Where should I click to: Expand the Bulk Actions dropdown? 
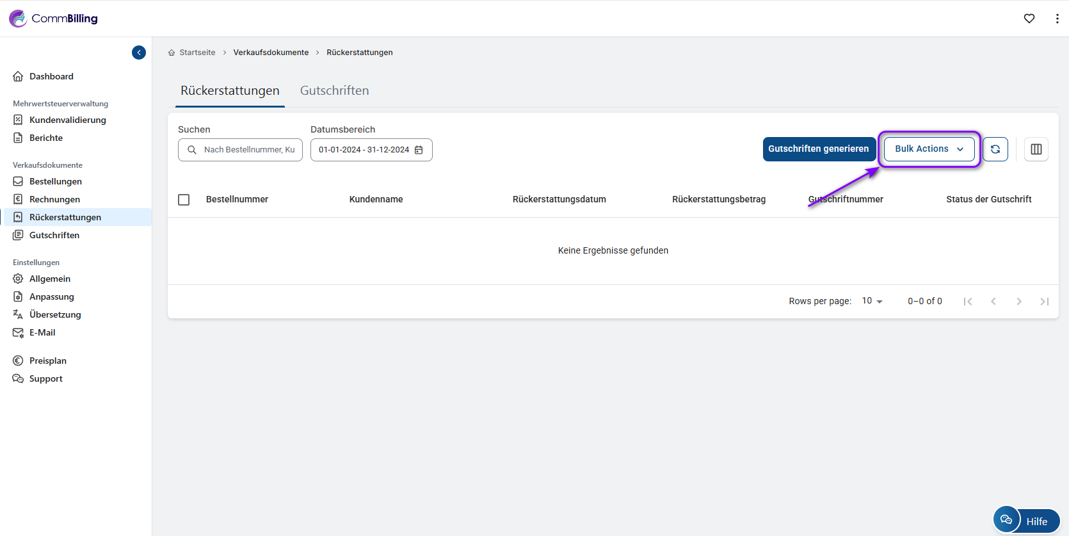point(929,149)
